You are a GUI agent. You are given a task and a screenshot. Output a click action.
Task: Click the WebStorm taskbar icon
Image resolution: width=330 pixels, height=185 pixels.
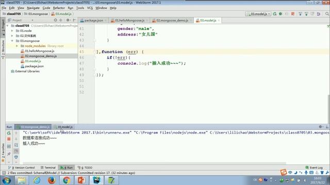(96, 180)
